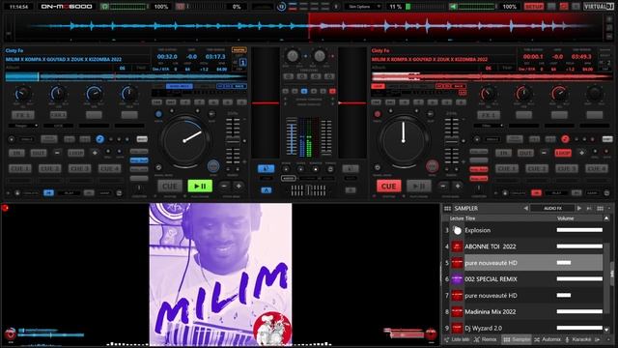Activate FX 1 on left deck
Viewport: 618px width, 348px height.
(23, 115)
